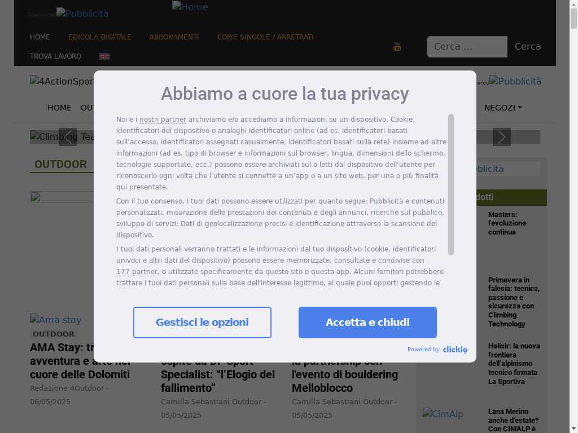This screenshot has width=578, height=433.
Task: Switch language via UK flag icon
Action: point(104,56)
